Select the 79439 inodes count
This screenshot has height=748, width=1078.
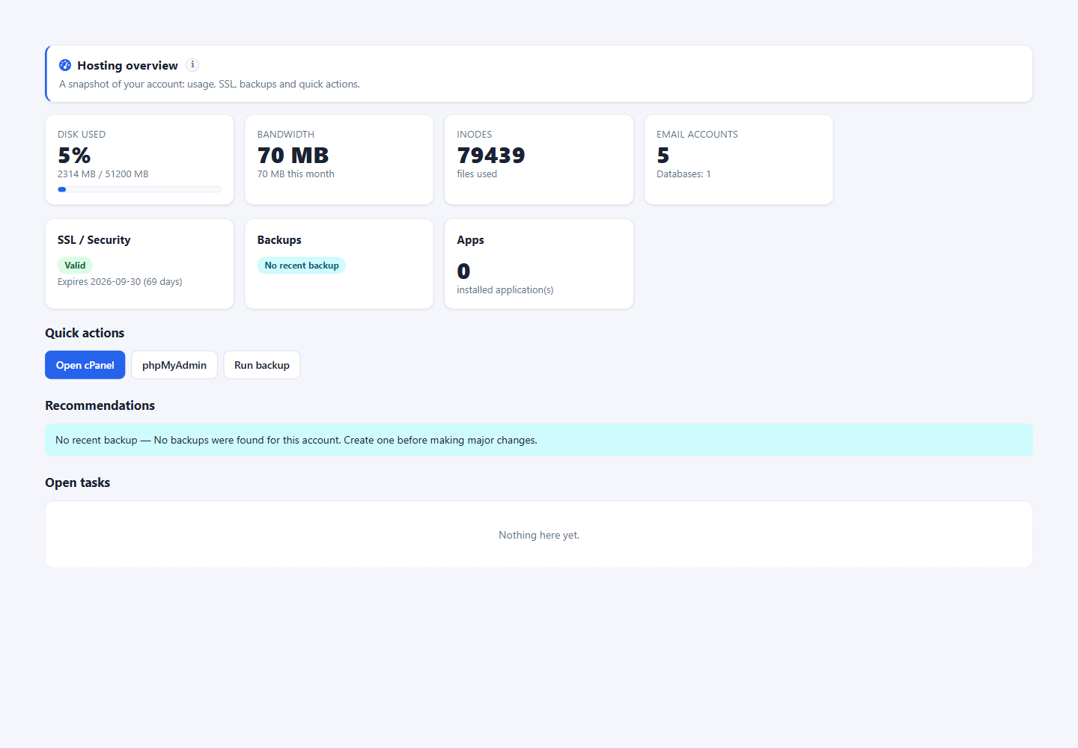click(491, 156)
